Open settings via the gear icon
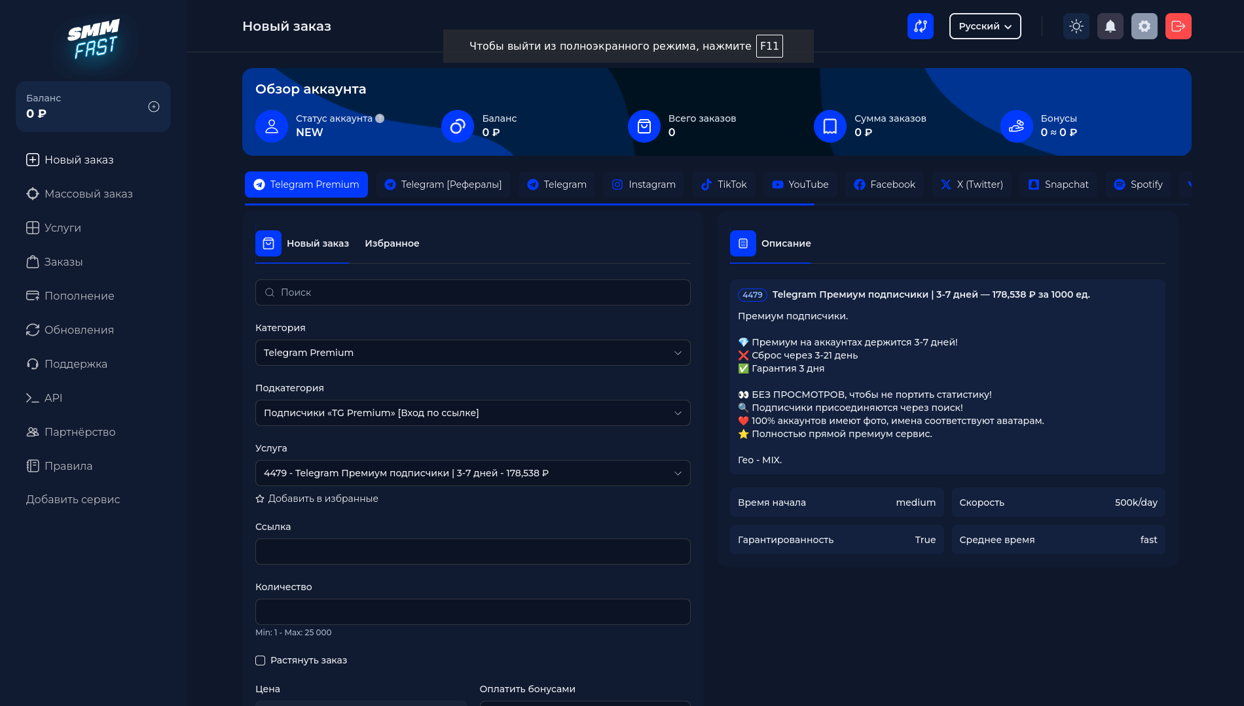 point(1144,26)
